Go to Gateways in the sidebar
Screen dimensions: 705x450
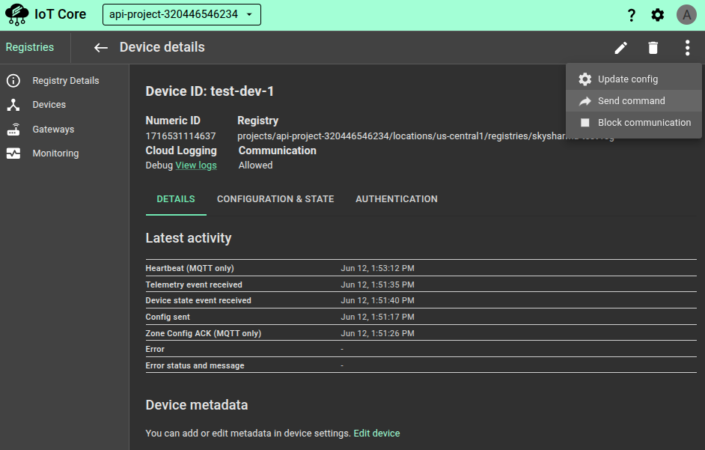(x=53, y=130)
